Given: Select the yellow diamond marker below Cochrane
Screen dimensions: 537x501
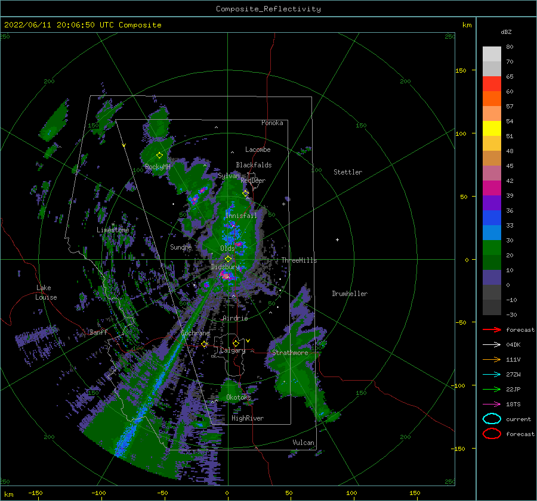Looking at the screenshot, I should point(205,344).
